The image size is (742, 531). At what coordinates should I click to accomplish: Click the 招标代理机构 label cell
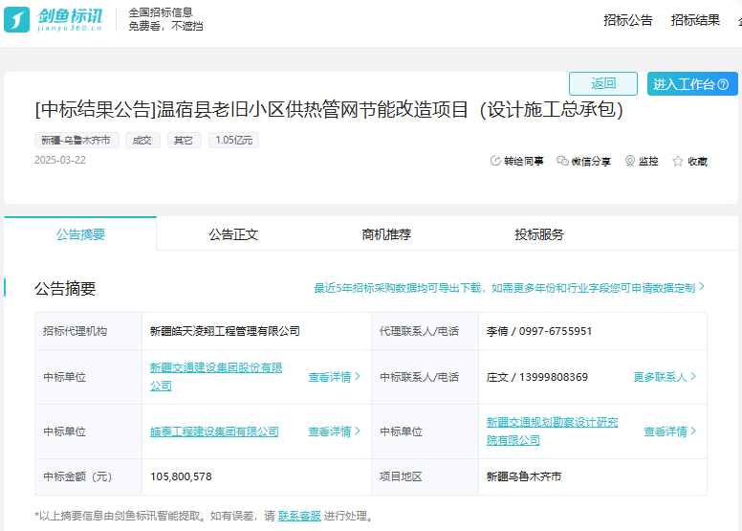click(89, 331)
